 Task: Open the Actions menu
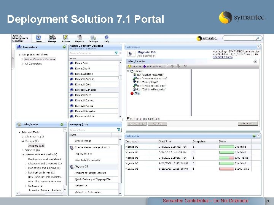pyautogui.click(x=66, y=38)
